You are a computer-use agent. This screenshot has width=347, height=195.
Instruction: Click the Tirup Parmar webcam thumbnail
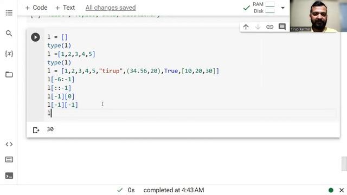click(318, 16)
